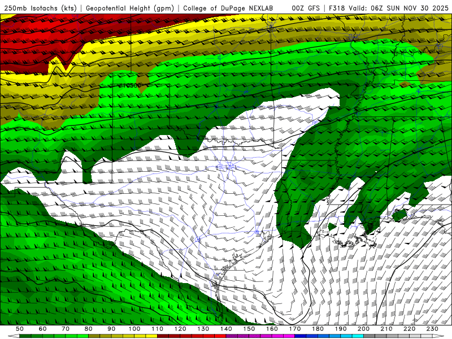Click the '250mb Isotachs (kts)' title text
Viewport: 452px width, 339px height.
click(41, 8)
